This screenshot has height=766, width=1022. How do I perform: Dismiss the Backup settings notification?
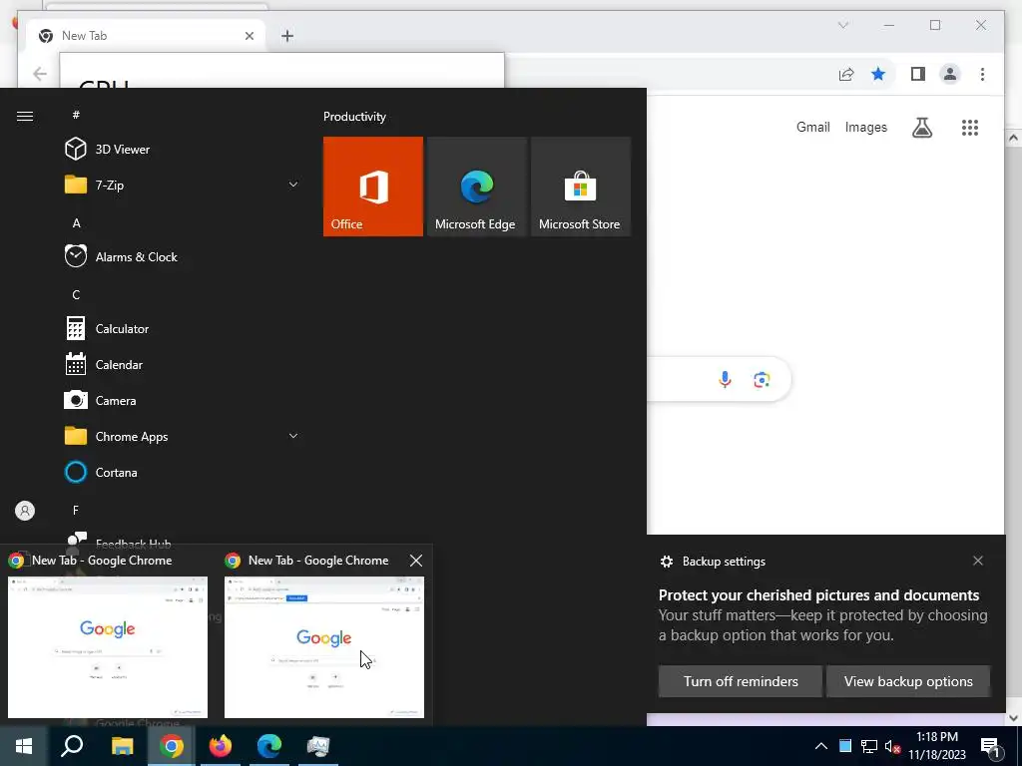coord(978,561)
